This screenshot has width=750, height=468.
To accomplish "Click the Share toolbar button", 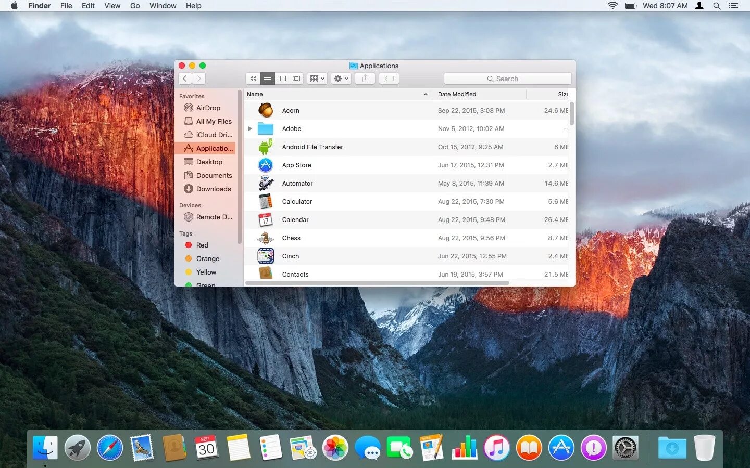I will click(x=365, y=79).
